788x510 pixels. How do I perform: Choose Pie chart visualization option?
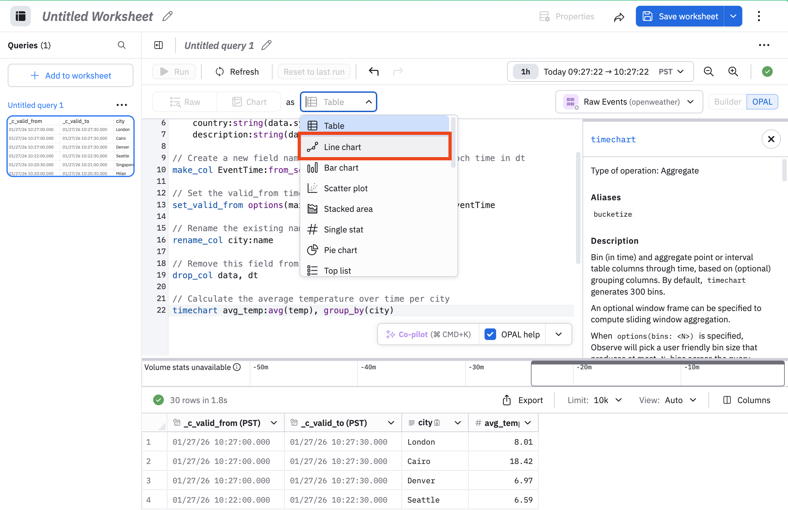point(341,250)
